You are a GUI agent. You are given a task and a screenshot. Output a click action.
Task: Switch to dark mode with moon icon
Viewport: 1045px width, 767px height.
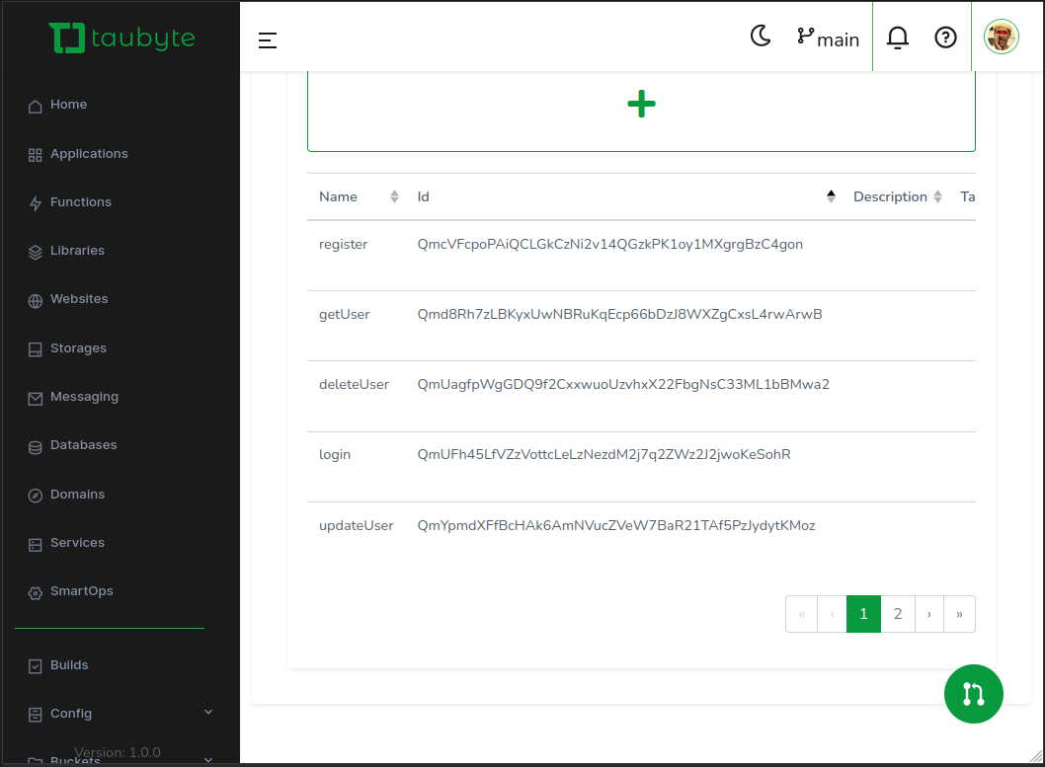coord(761,36)
